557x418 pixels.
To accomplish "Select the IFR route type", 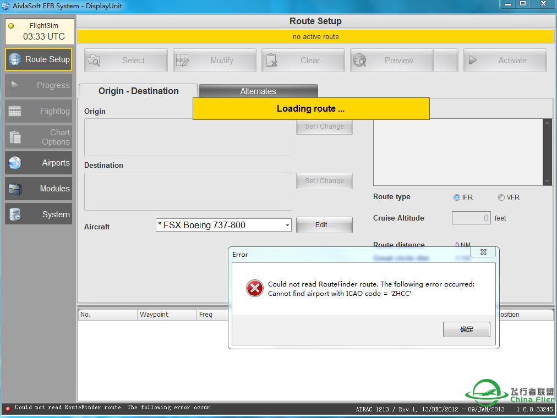I will pyautogui.click(x=456, y=197).
